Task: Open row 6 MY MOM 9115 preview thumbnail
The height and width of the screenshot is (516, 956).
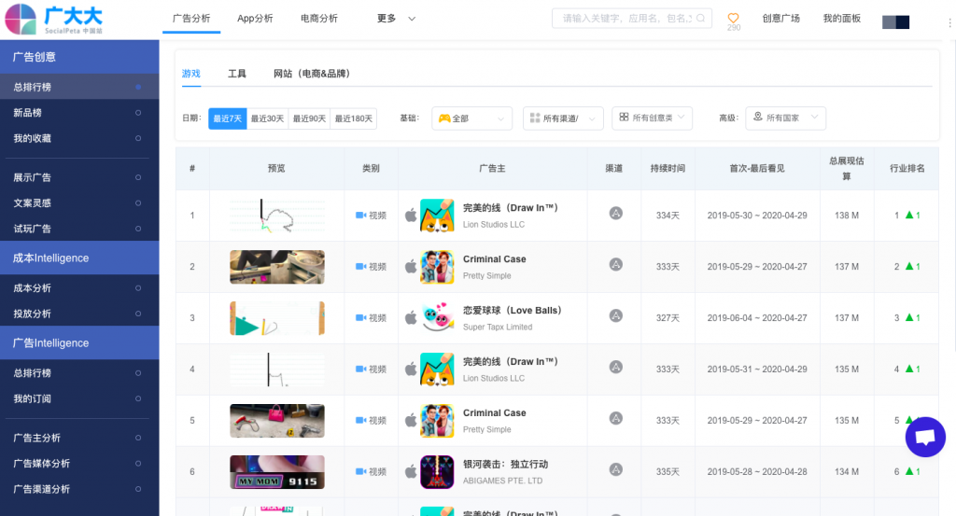Action: tap(276, 471)
